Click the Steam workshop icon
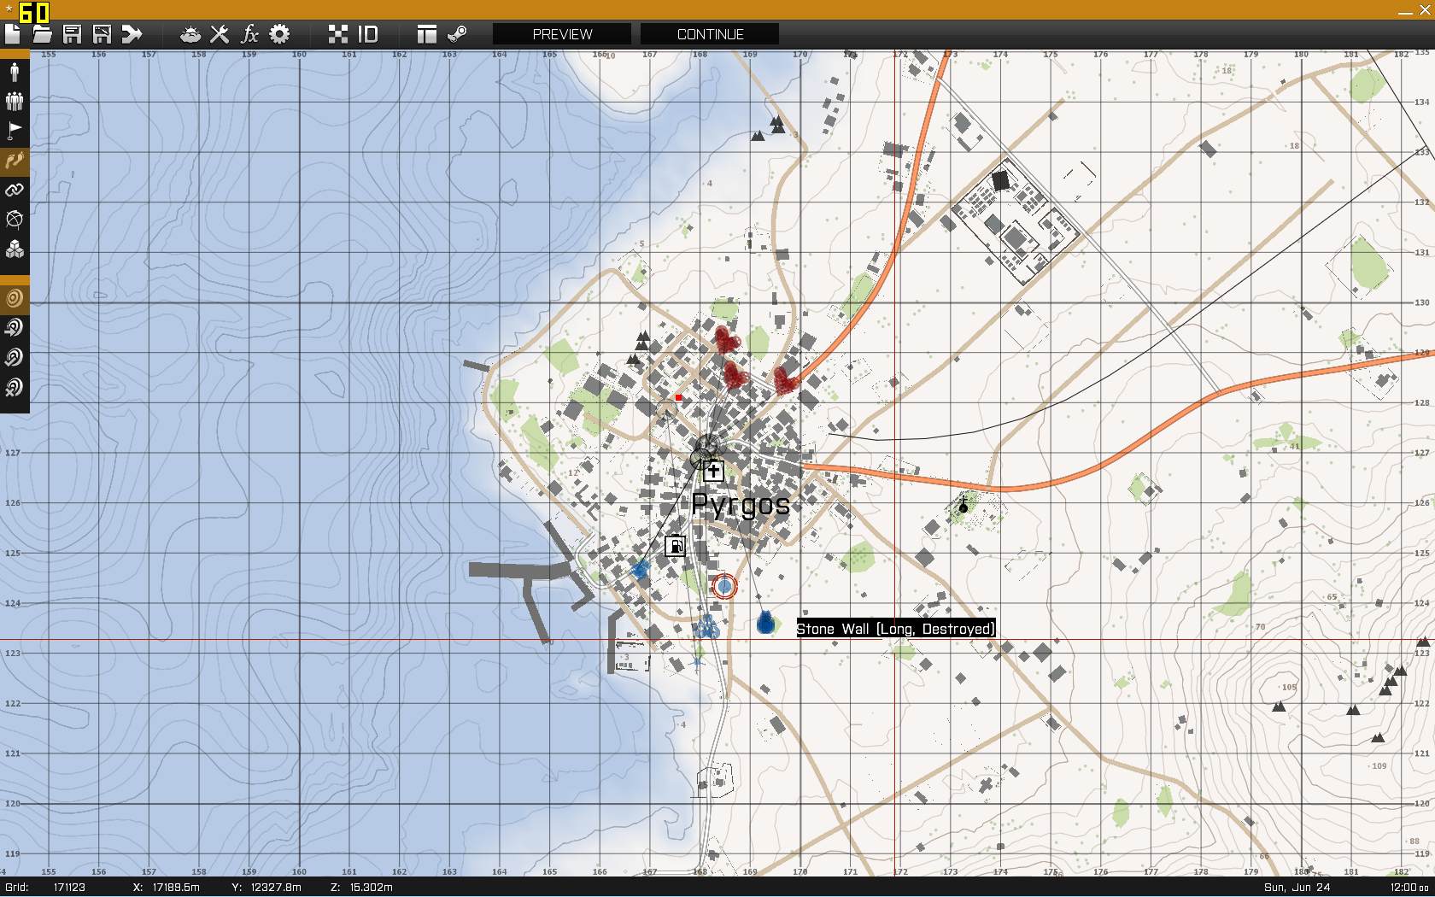Screen dimensions: 1435x897 tap(457, 34)
